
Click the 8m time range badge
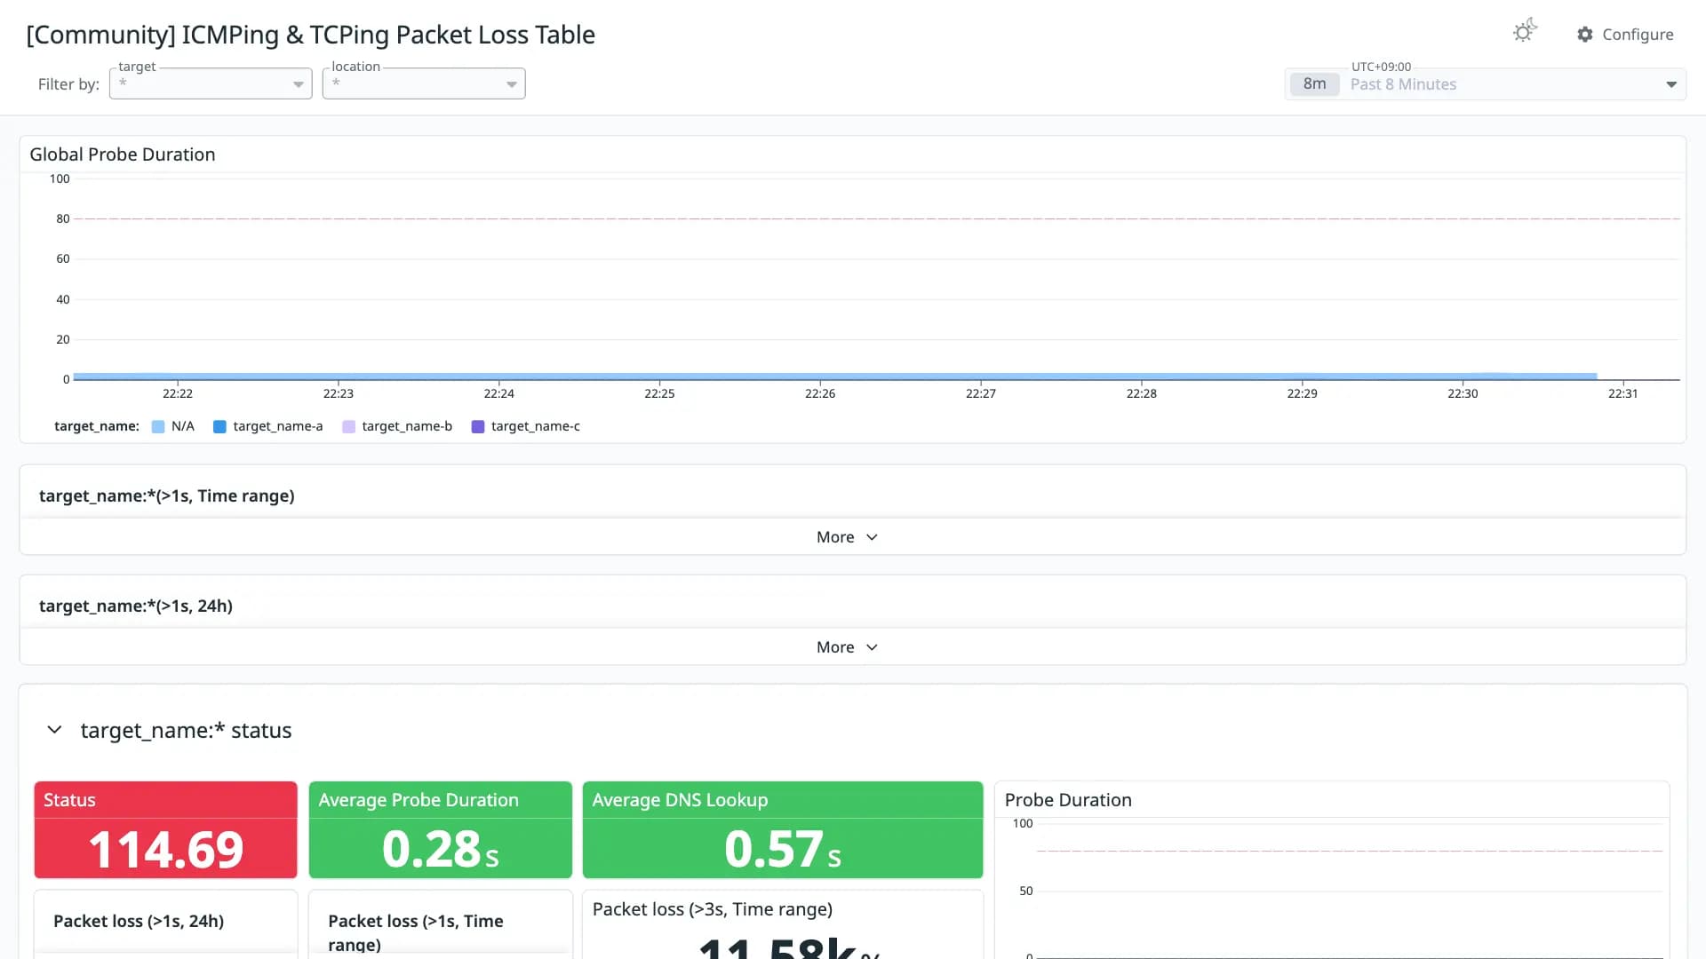pos(1314,84)
